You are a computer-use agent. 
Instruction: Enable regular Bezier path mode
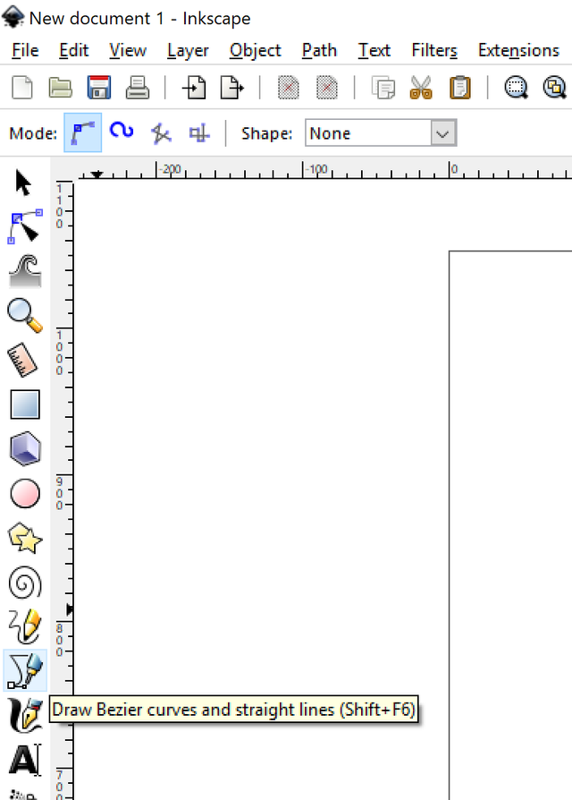(x=82, y=132)
